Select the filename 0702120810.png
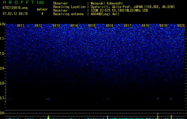Viewport: 187px width, 119px height. 15,8
